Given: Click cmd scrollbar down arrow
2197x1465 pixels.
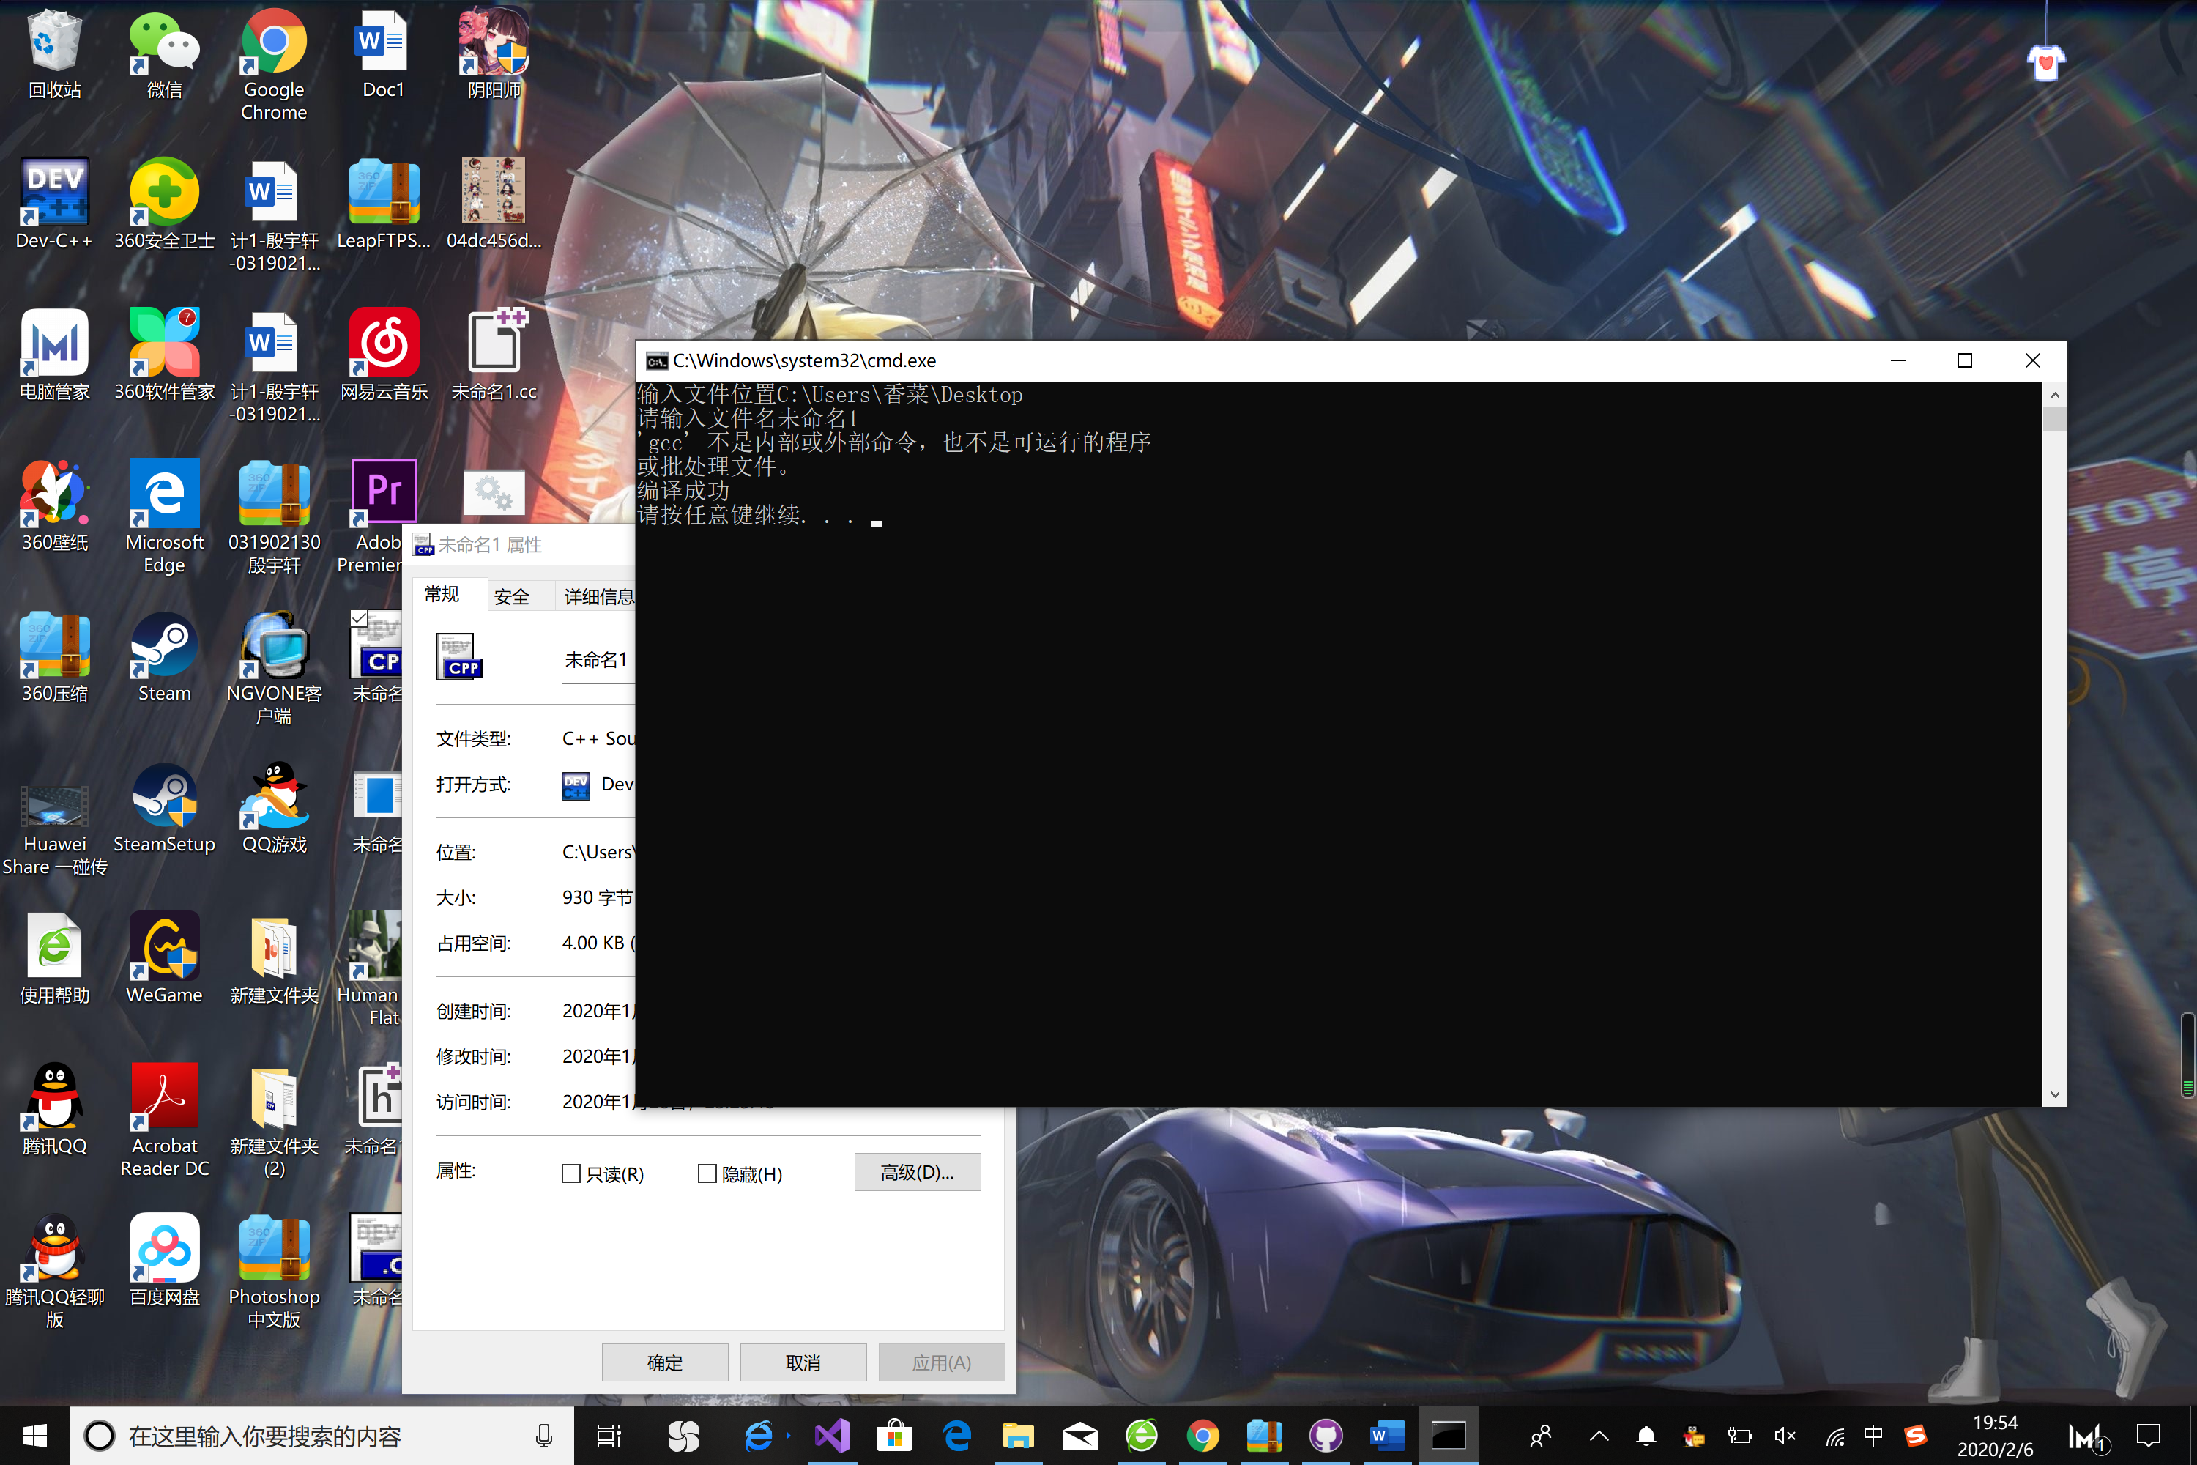Looking at the screenshot, I should [2054, 1094].
